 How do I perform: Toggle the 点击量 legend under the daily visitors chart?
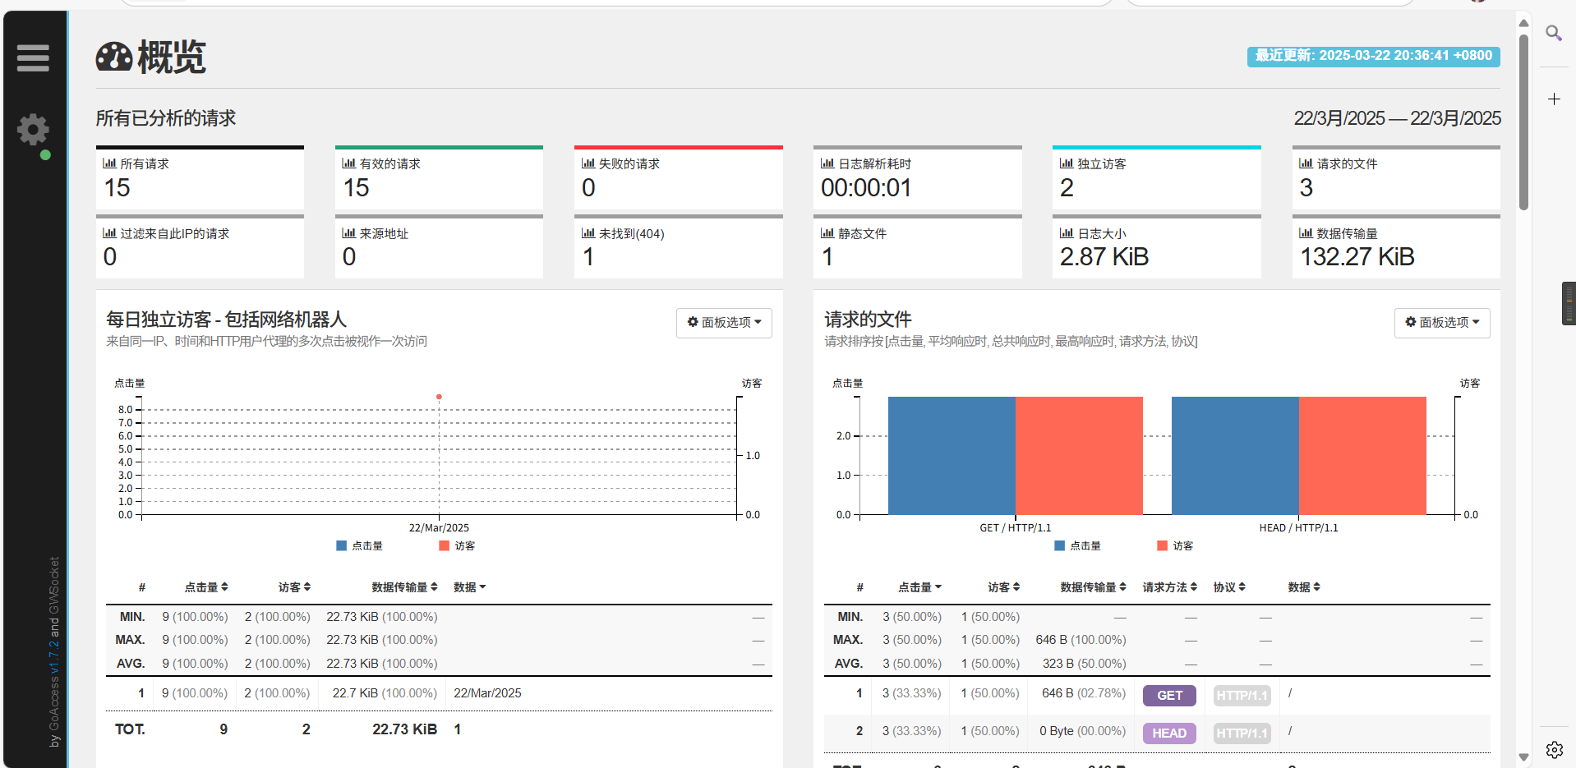[x=360, y=545]
